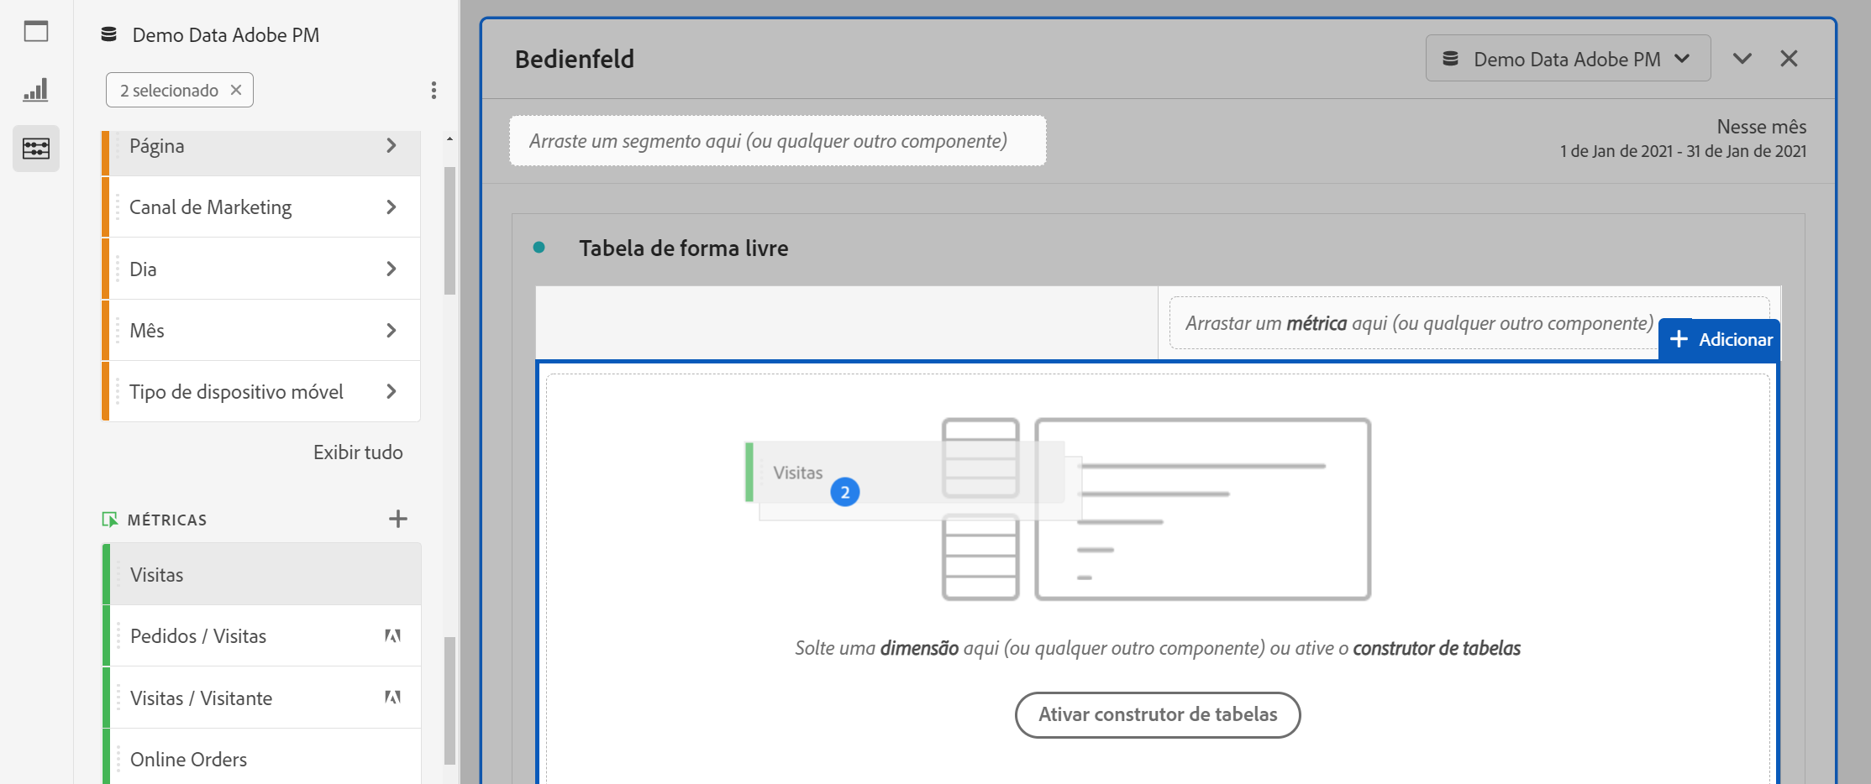Click Adobe icon on Pedidos / Visitas row
The image size is (1871, 784).
(x=392, y=635)
